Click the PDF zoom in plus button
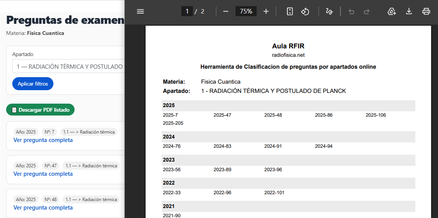Screen dimensions: 438x218 (266, 12)
